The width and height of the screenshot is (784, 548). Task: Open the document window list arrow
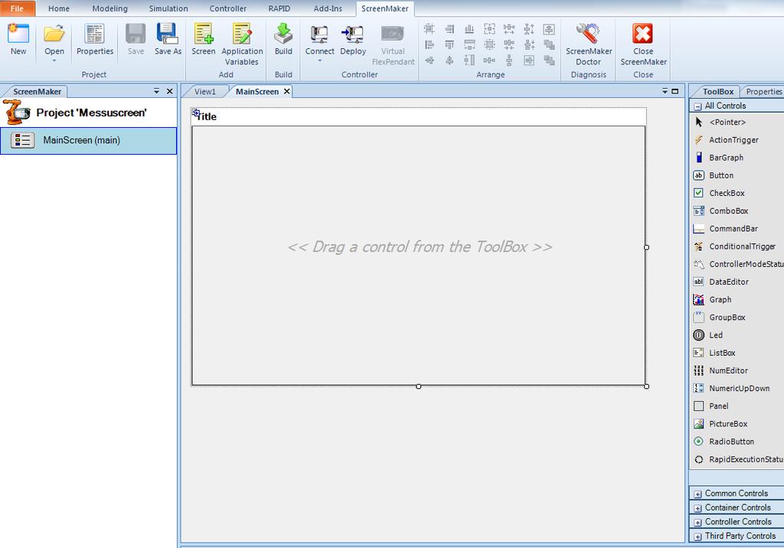(665, 91)
